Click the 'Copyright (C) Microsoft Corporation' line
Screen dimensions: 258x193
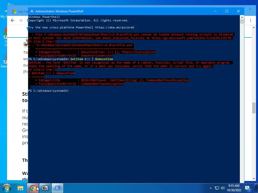click(x=78, y=20)
